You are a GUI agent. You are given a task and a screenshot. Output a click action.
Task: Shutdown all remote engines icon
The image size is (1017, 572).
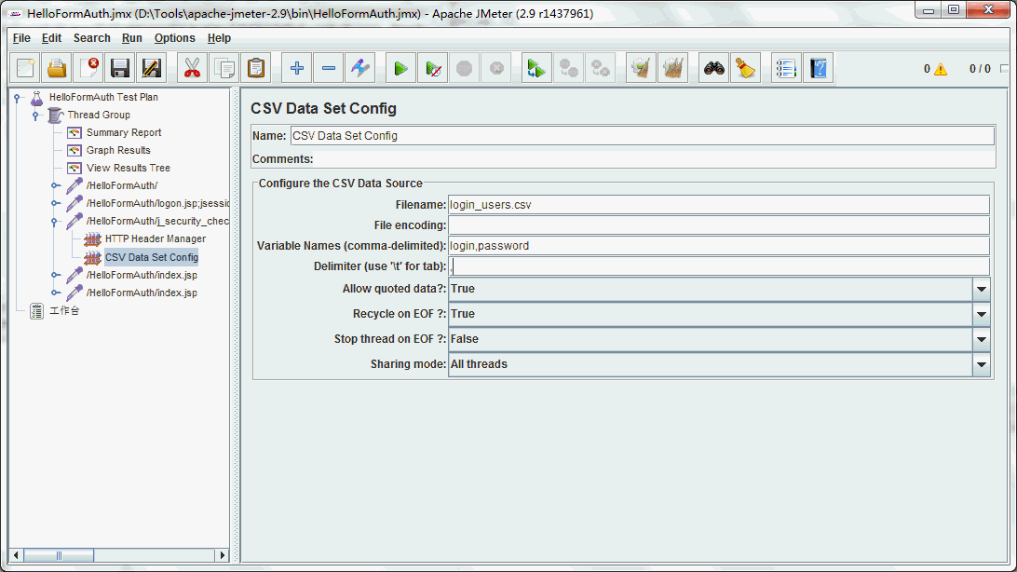(x=601, y=68)
